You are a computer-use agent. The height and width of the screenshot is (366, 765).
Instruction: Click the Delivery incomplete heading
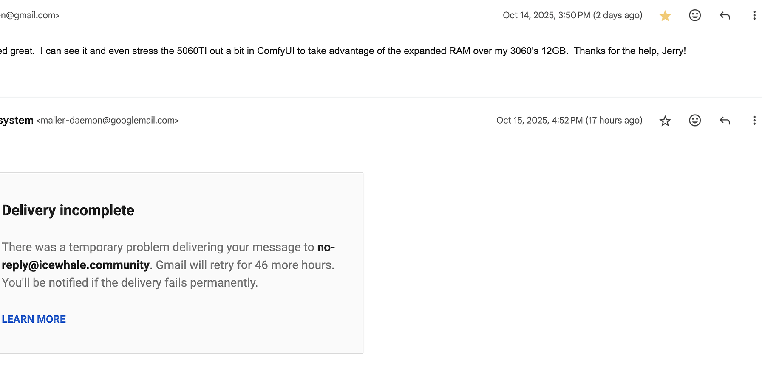point(68,211)
